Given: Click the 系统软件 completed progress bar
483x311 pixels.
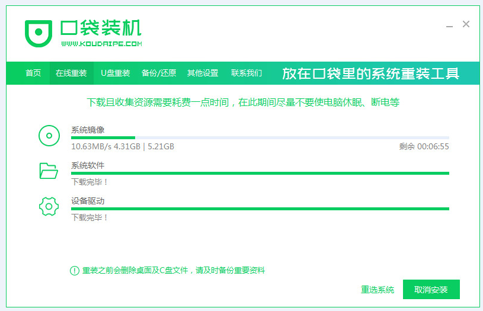Looking at the screenshot, I should (260, 173).
